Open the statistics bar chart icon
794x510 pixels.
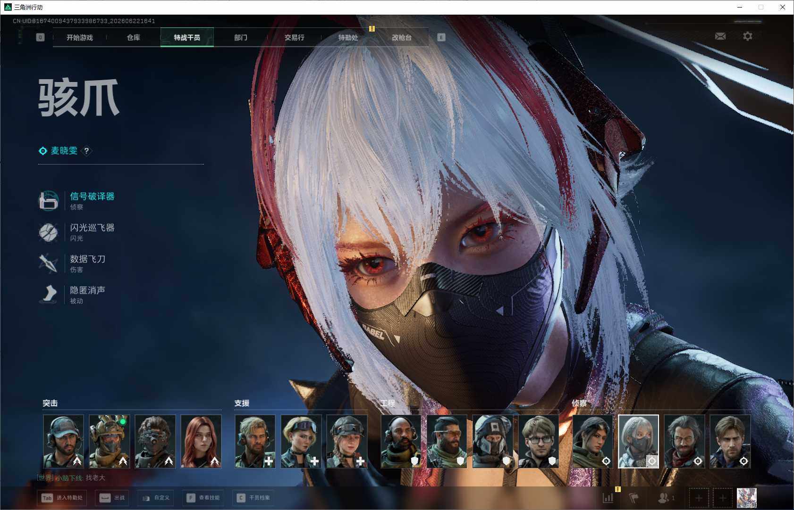pos(608,498)
